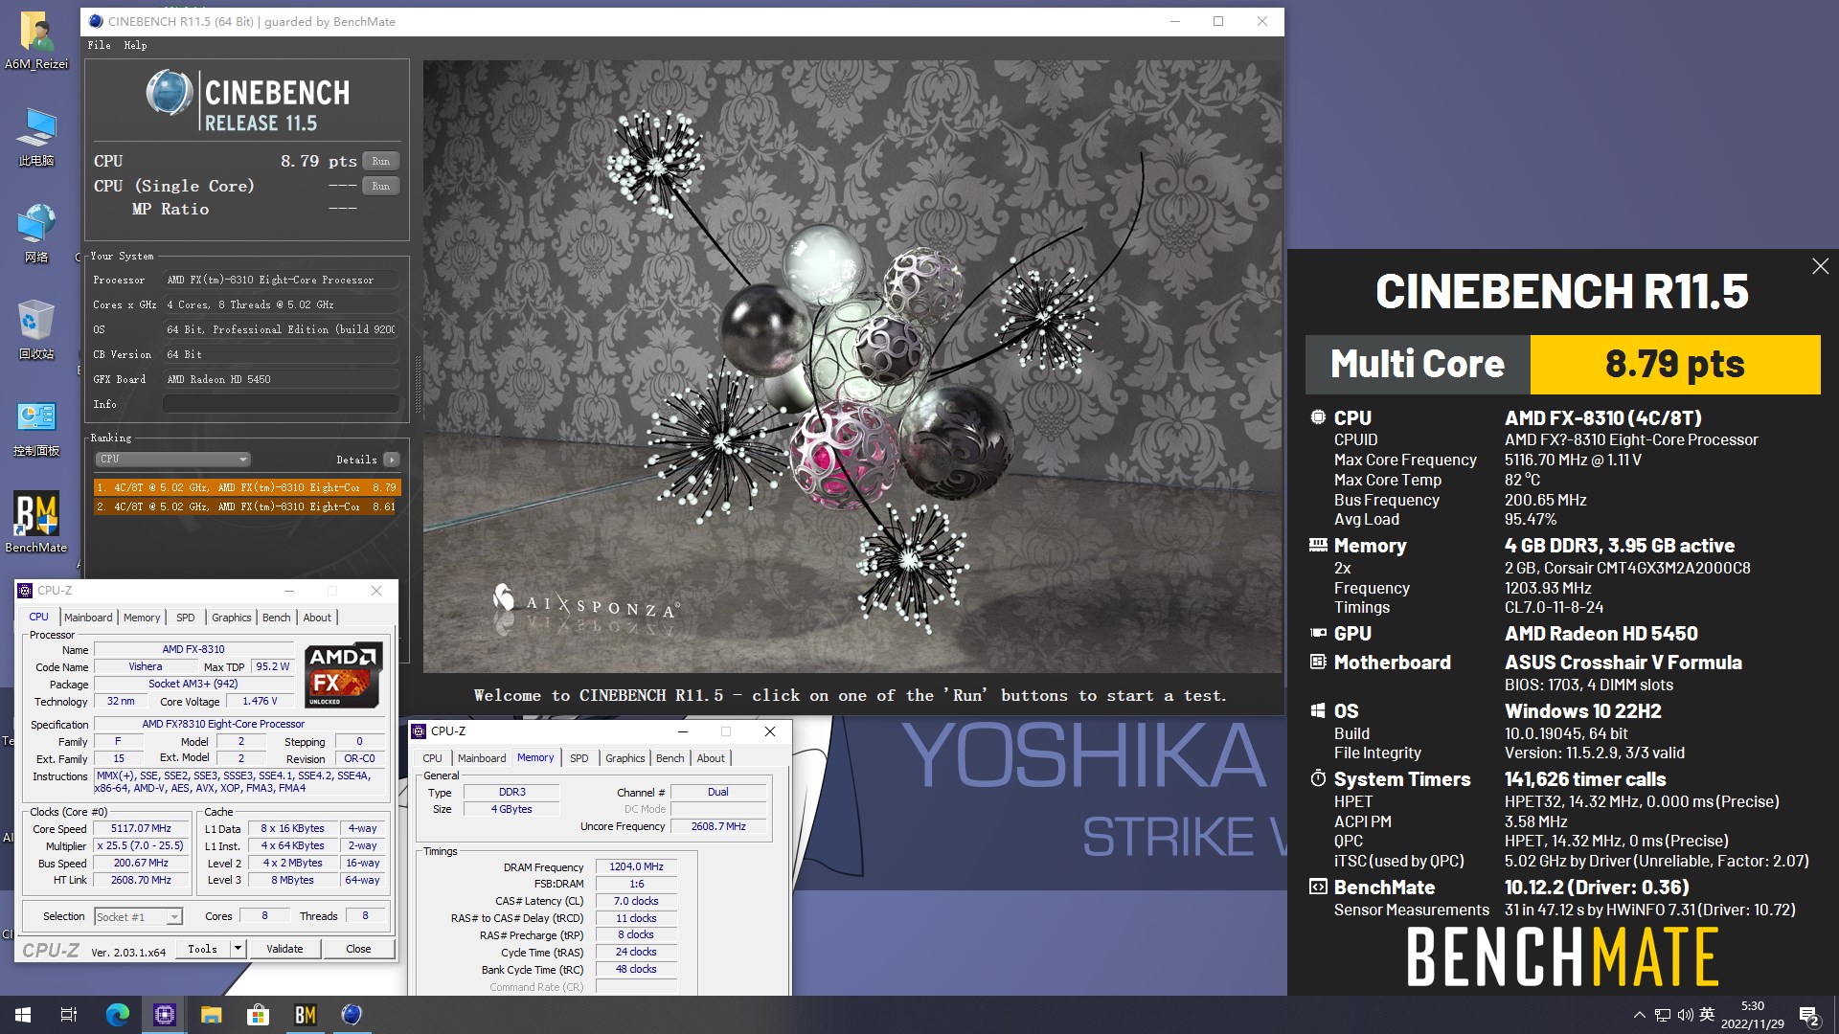This screenshot has height=1034, width=1839.
Task: Open the Network desktop icon
Action: tap(36, 233)
